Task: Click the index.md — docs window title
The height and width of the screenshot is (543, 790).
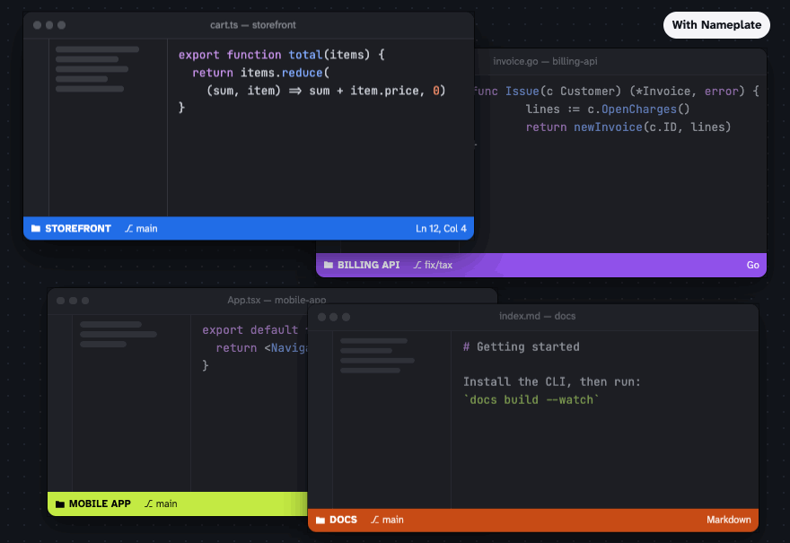Action: click(x=537, y=316)
